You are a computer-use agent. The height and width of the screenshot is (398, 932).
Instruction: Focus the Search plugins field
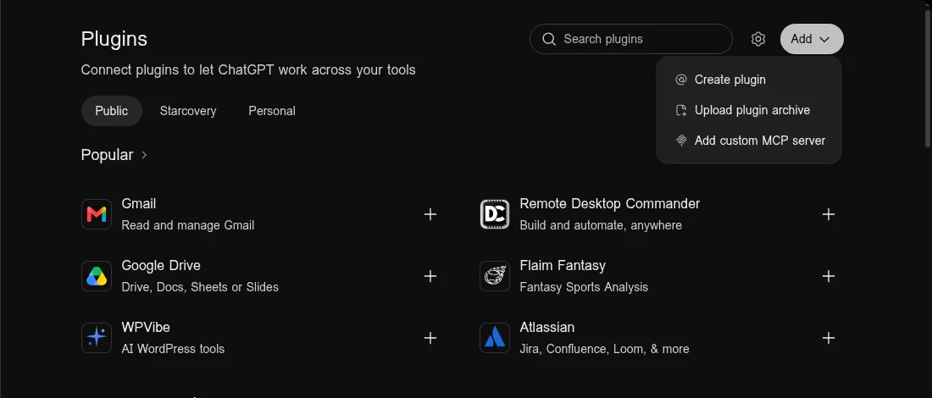pos(630,39)
